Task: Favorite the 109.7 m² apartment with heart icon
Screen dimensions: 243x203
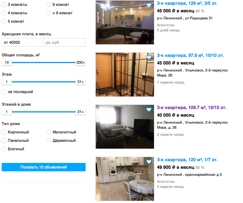Action: (149, 110)
